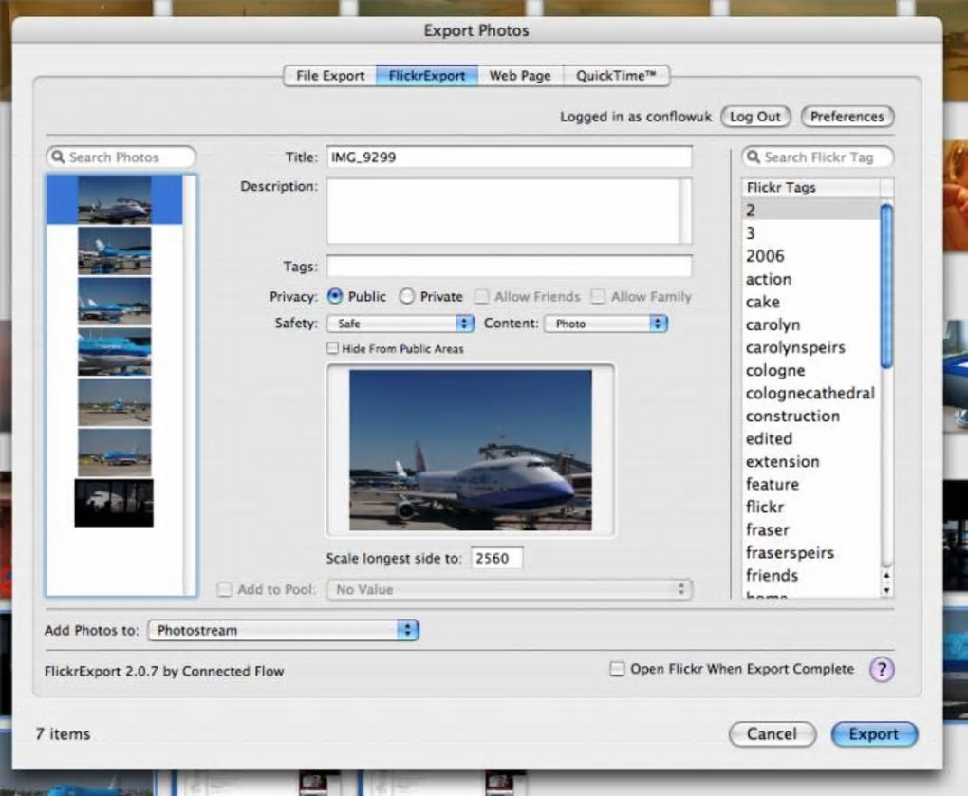The width and height of the screenshot is (968, 796).
Task: Open the Safety dropdown set to Safe
Action: [x=400, y=324]
